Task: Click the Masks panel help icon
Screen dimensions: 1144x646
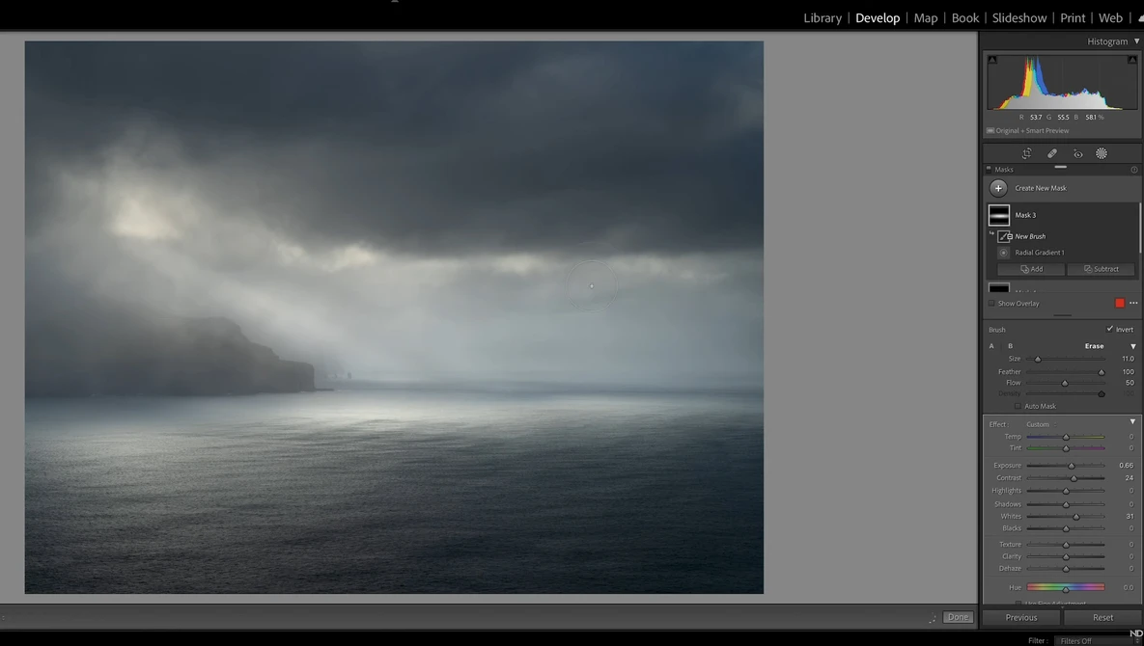Action: click(1134, 170)
